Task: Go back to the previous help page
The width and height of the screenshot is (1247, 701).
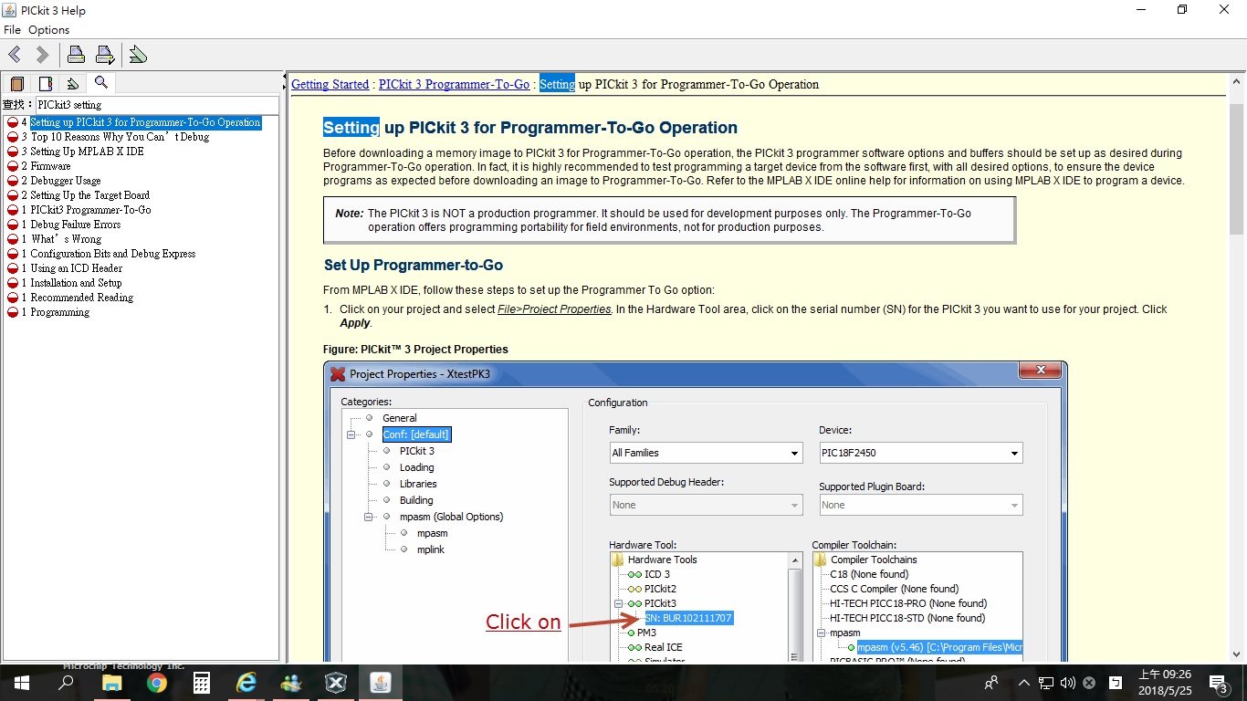Action: point(16,55)
